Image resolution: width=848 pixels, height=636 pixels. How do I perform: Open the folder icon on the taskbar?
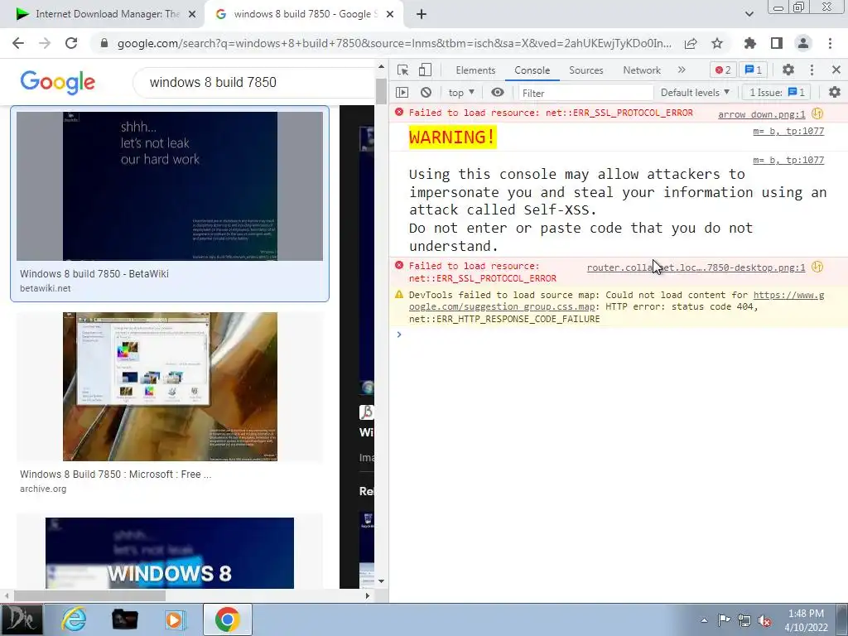coord(124,619)
